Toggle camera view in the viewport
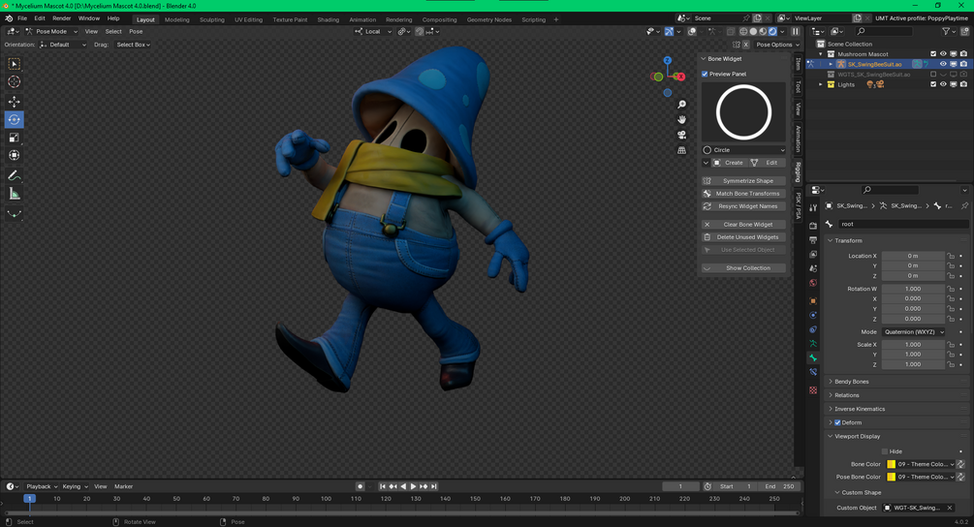 tap(682, 135)
